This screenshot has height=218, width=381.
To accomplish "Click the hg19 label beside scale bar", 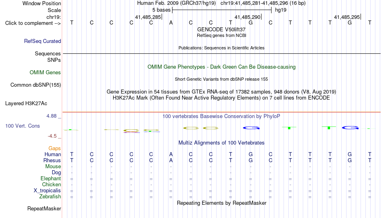I will [281, 10].
